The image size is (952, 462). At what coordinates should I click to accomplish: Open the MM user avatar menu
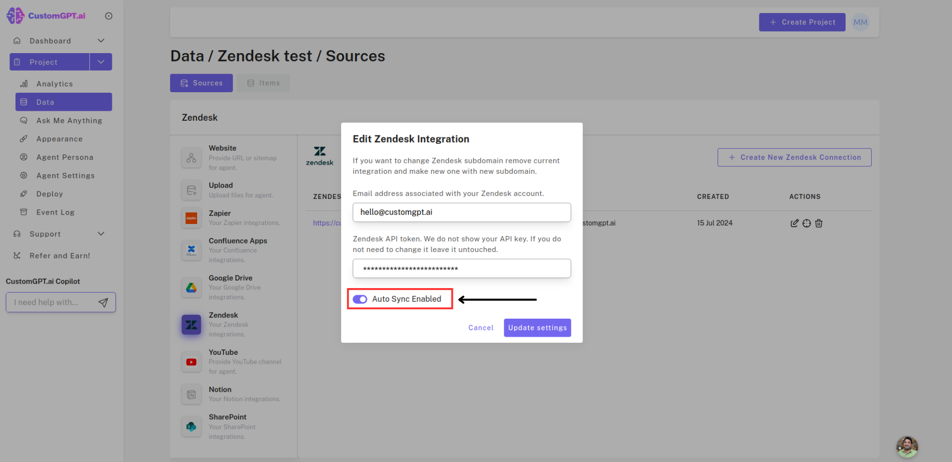click(860, 22)
